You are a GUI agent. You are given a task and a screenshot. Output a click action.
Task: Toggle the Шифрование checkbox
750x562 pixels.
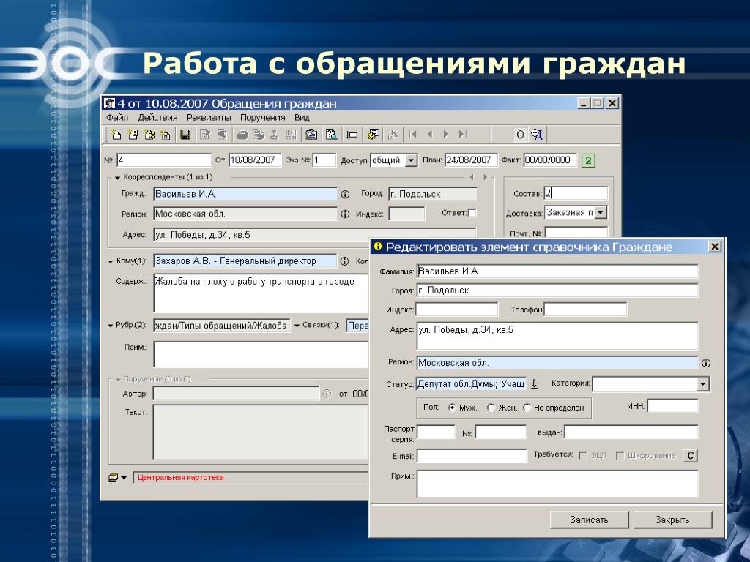(620, 456)
